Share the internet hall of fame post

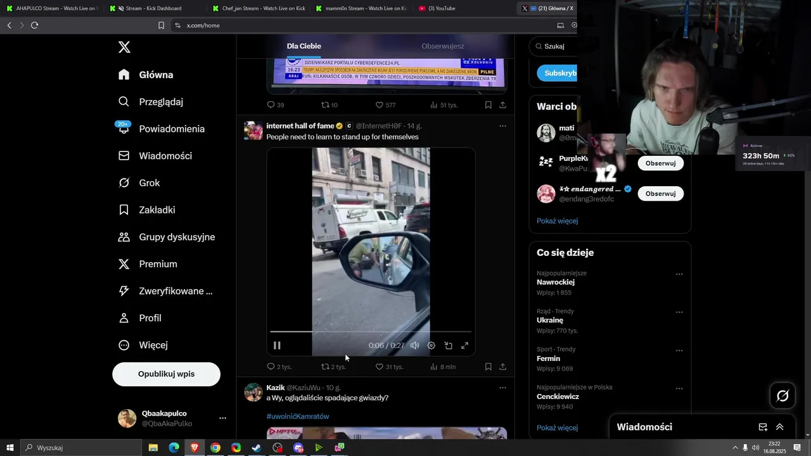502,367
